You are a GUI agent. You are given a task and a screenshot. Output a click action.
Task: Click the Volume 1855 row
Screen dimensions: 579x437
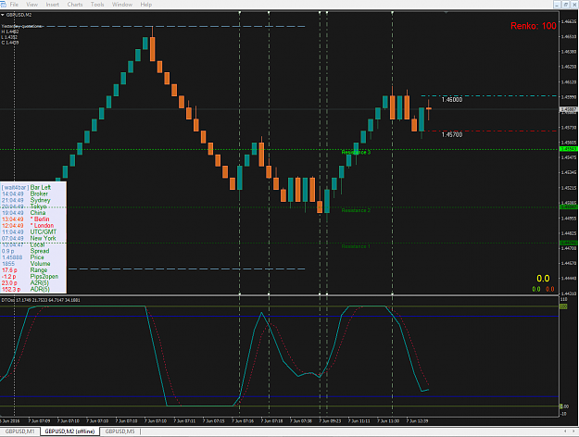(x=26, y=264)
